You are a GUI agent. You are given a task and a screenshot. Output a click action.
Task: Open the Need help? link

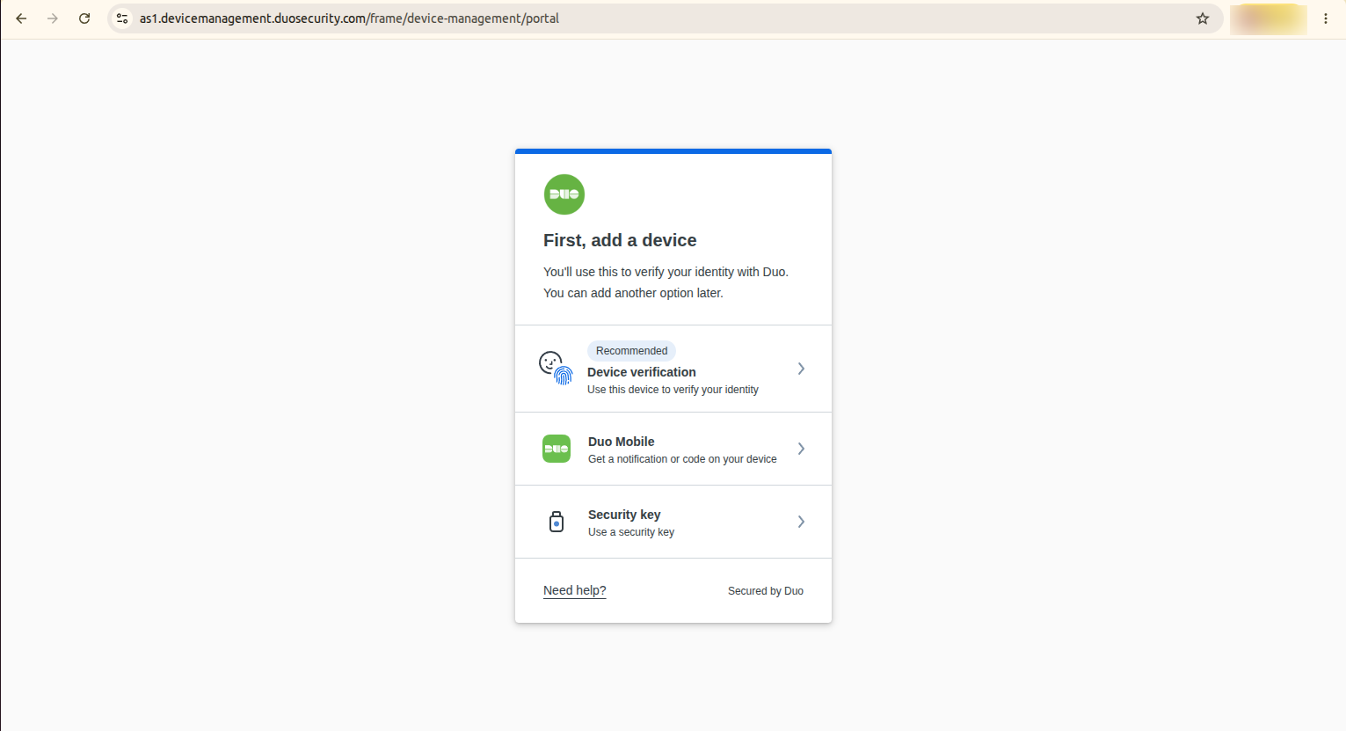coord(575,590)
